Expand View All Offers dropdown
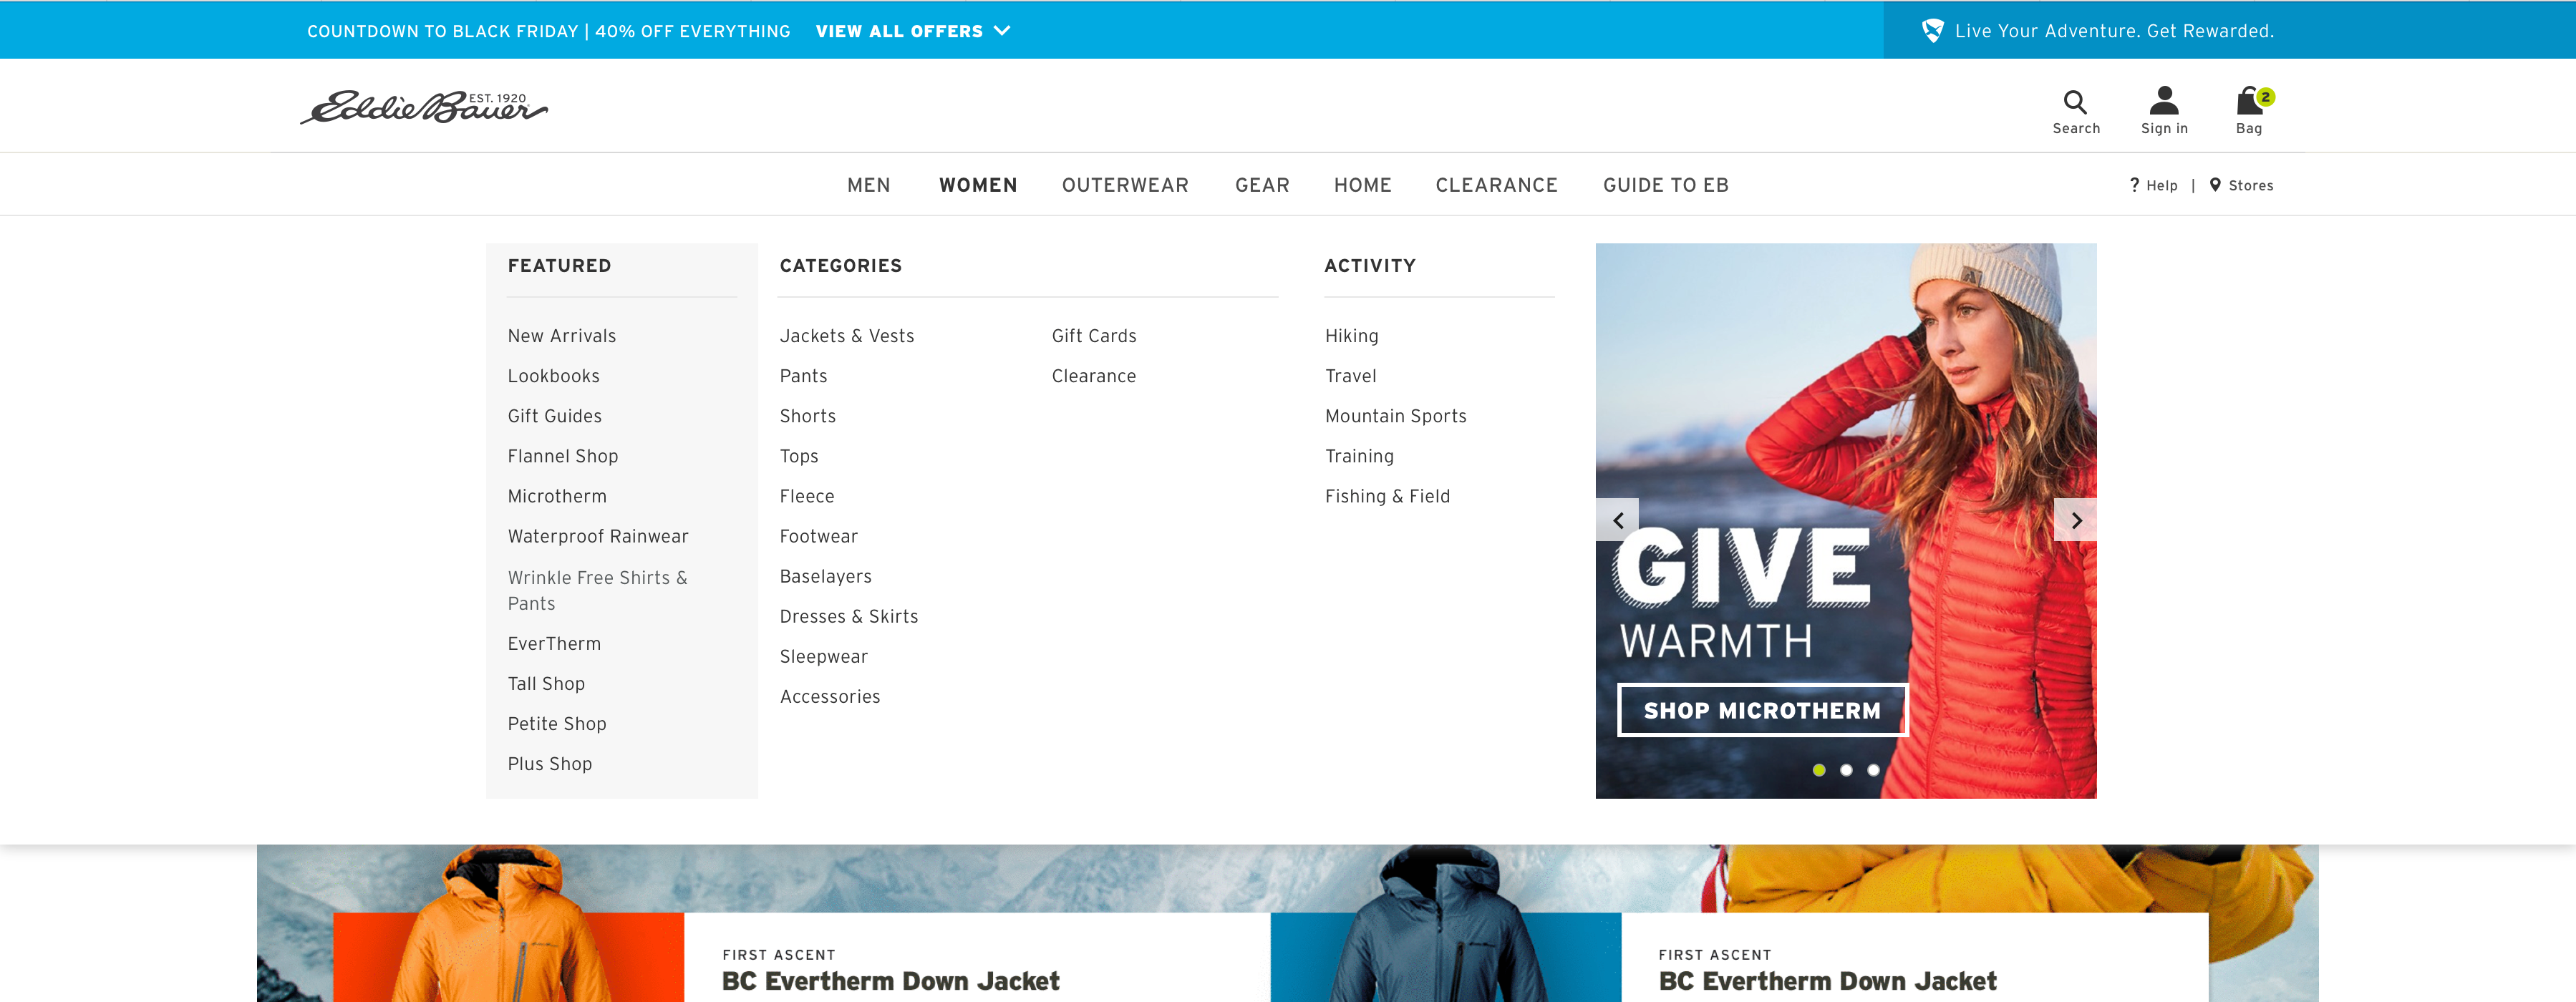 912,31
